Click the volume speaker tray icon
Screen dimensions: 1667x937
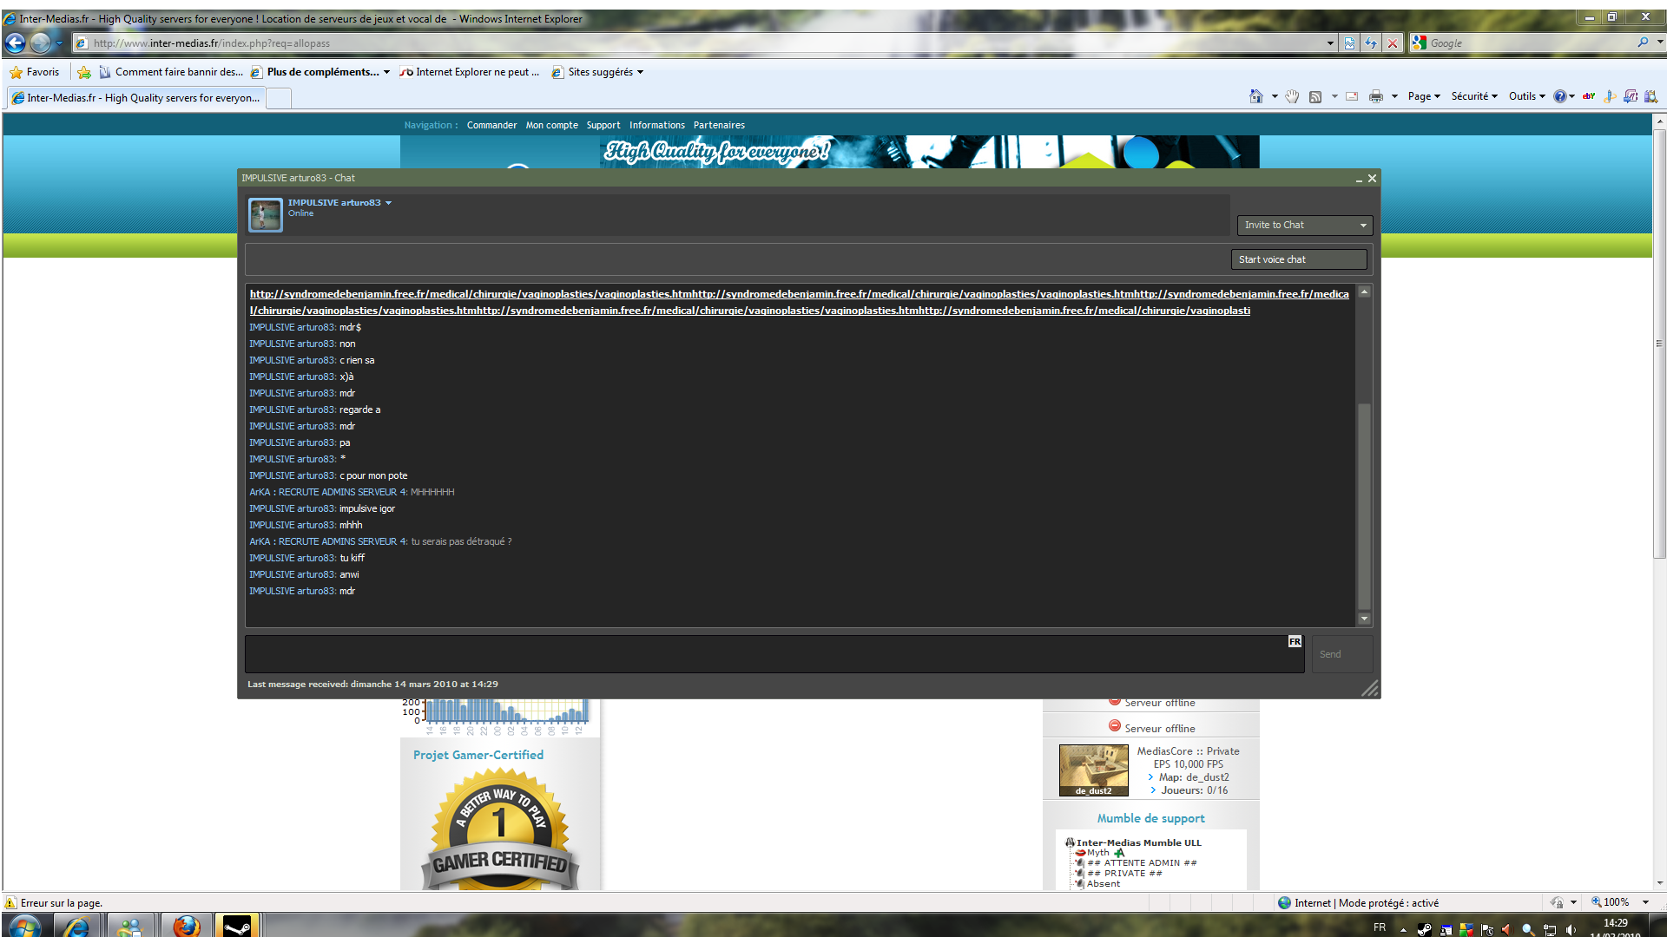click(x=1570, y=929)
